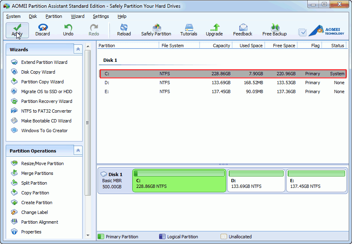The width and height of the screenshot is (352, 244).
Task: Click the Redo toolbar icon
Action: (x=94, y=30)
